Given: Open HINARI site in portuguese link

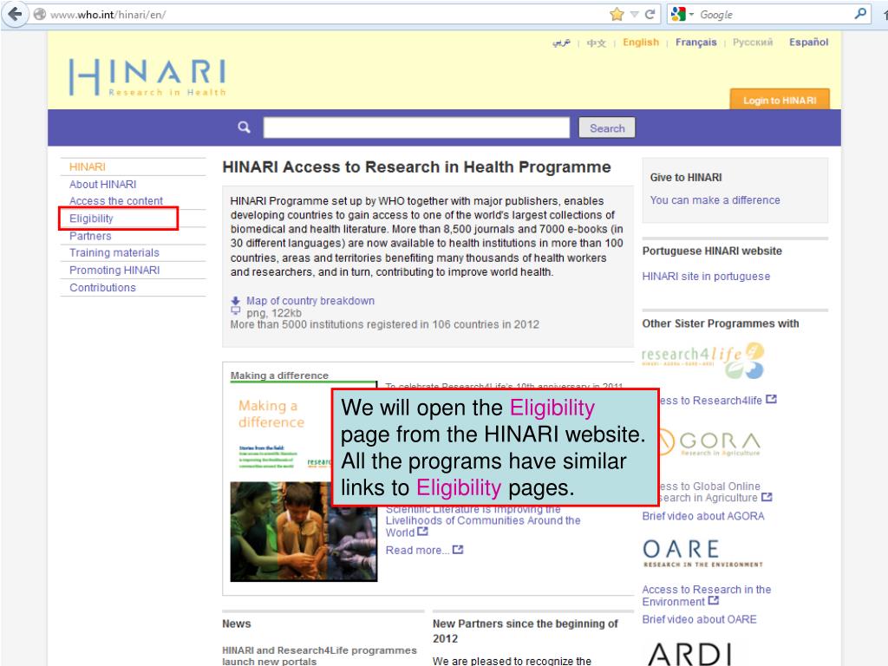Looking at the screenshot, I should click(706, 277).
